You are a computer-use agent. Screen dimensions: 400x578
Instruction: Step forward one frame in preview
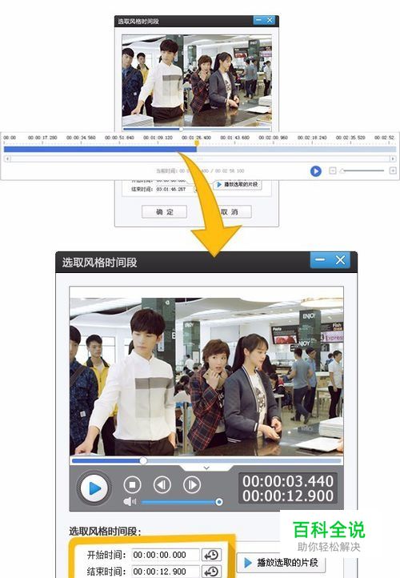[192, 484]
